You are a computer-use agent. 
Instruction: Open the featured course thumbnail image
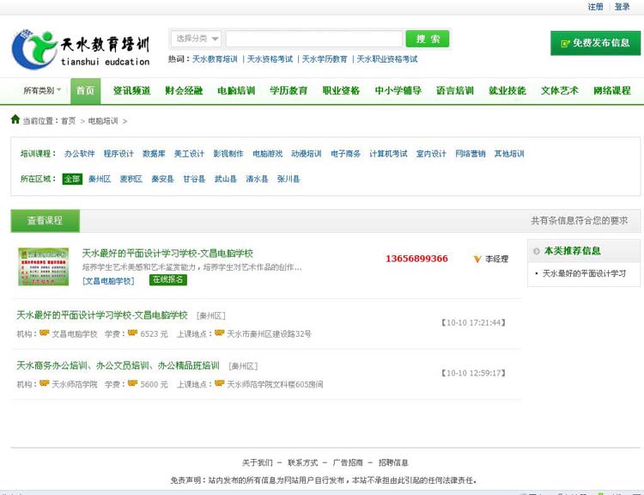point(43,266)
